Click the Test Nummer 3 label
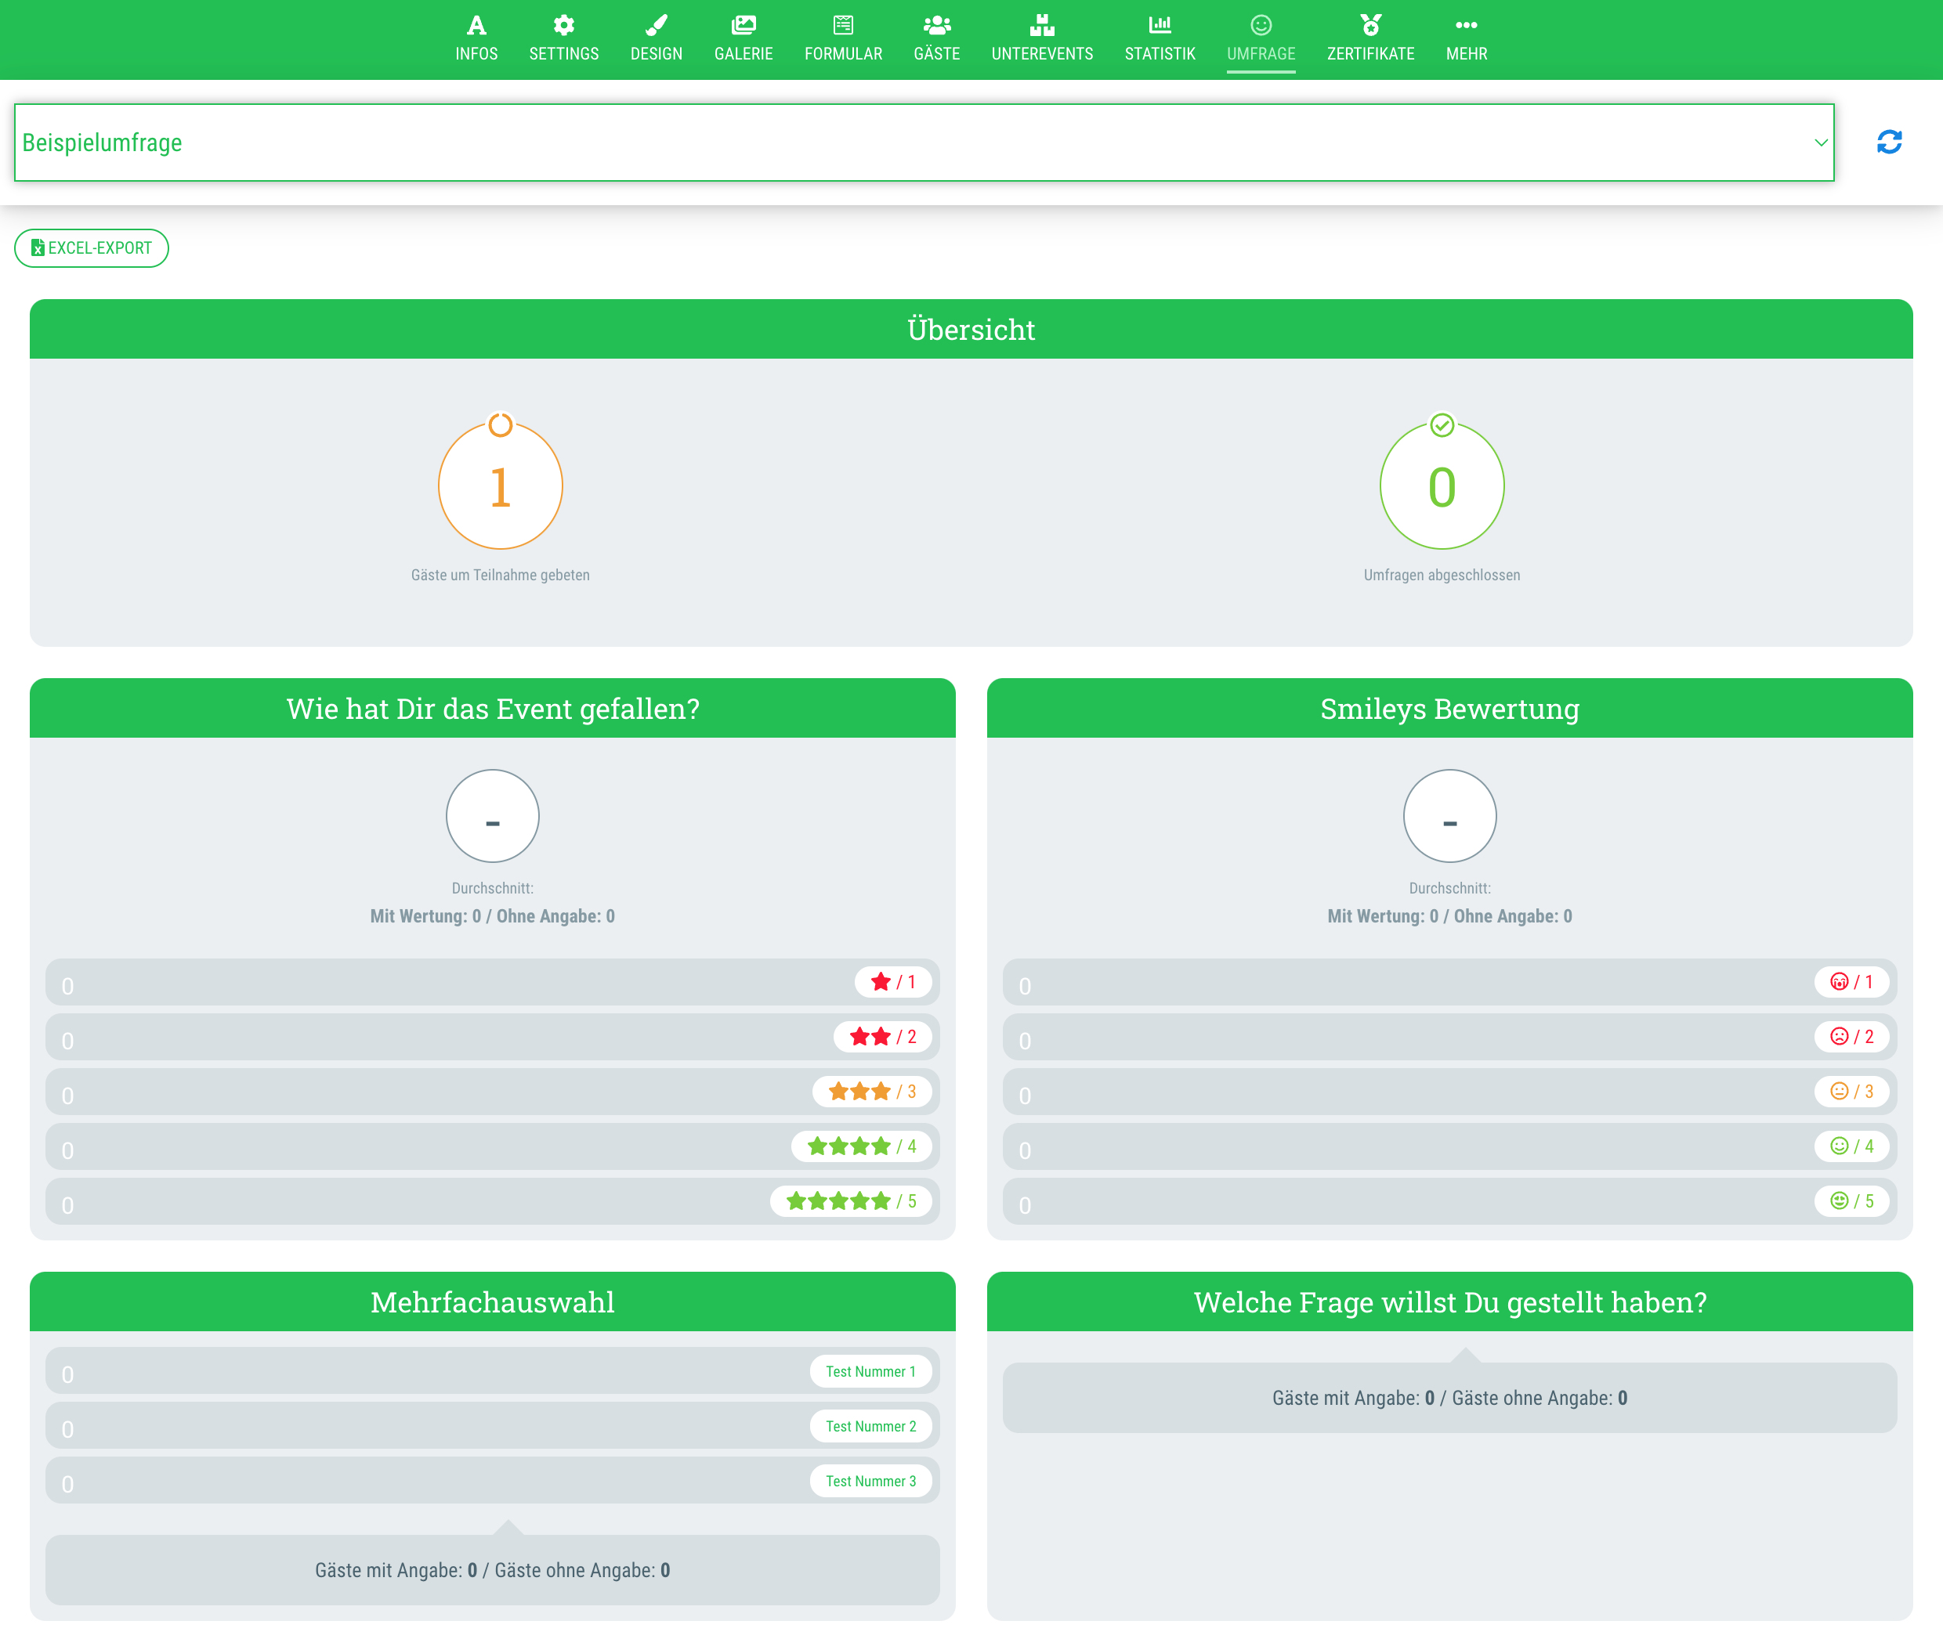Viewport: 1943px width, 1639px height. (x=870, y=1481)
